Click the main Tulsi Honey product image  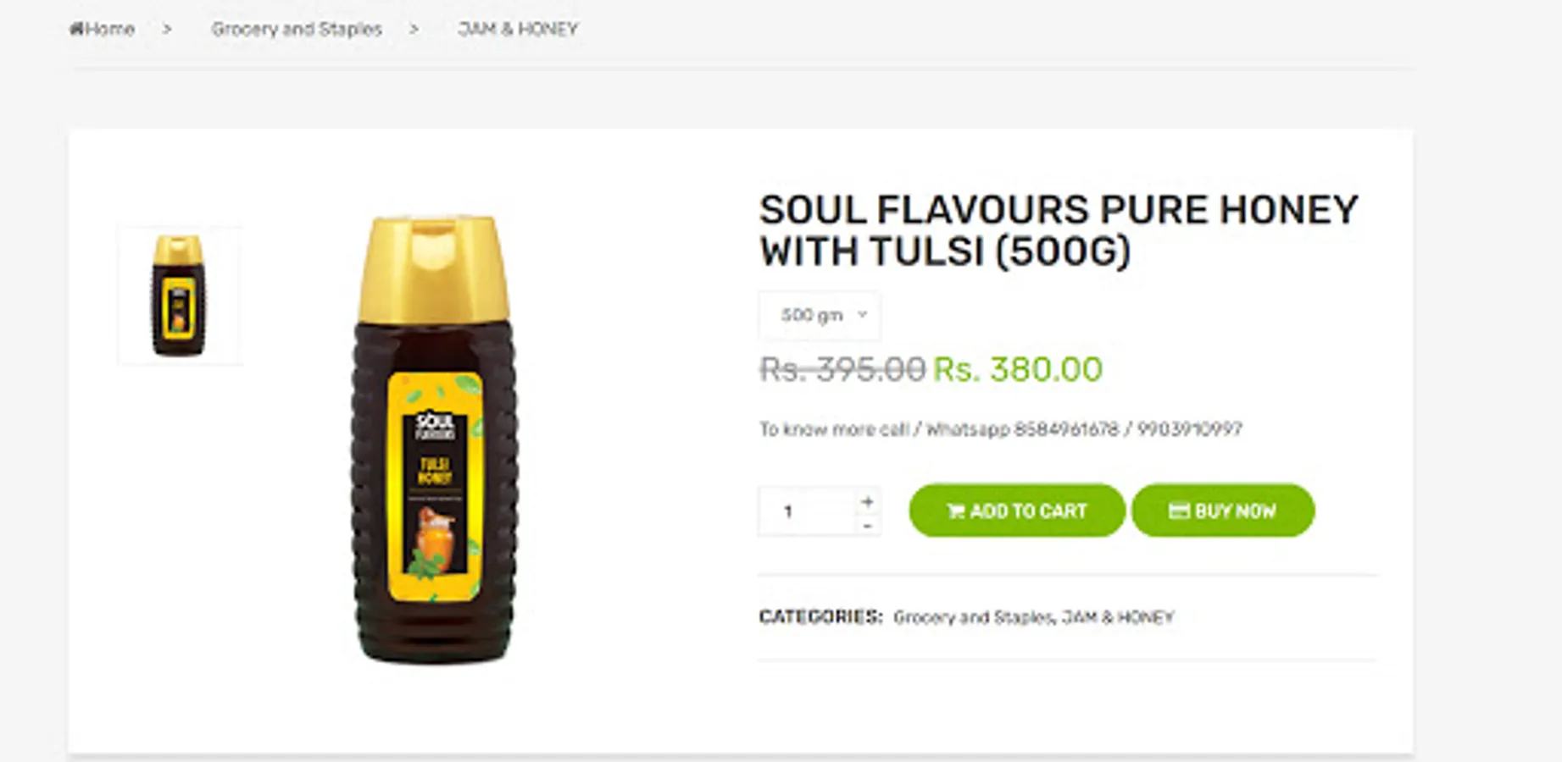click(434, 439)
